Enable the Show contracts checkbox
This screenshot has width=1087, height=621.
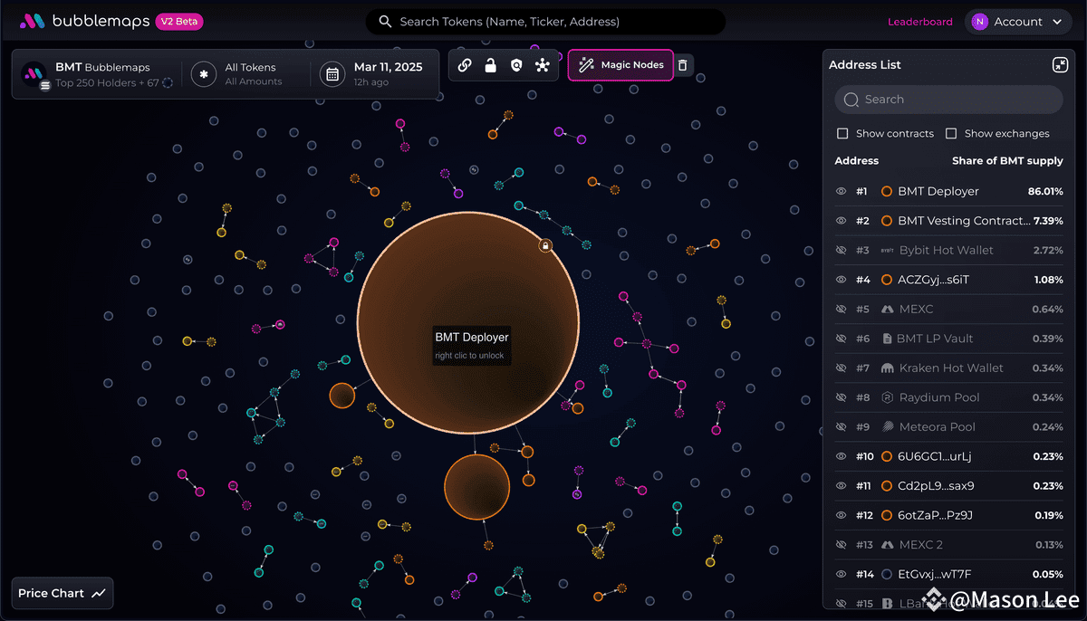842,134
